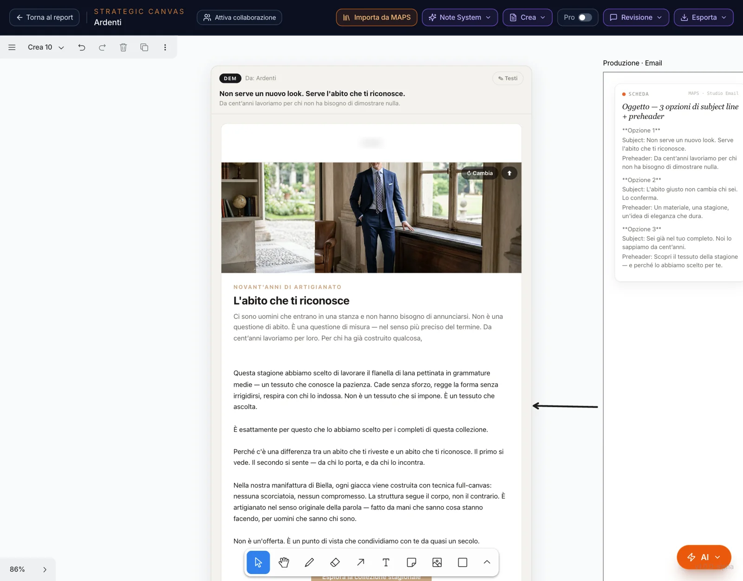The width and height of the screenshot is (743, 581).
Task: Click Cambia to change hero image
Action: click(x=480, y=173)
